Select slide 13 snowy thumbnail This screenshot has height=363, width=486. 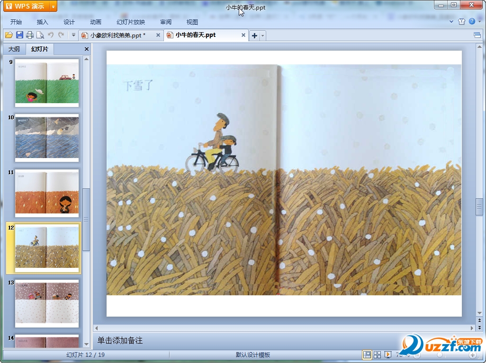[x=47, y=303]
